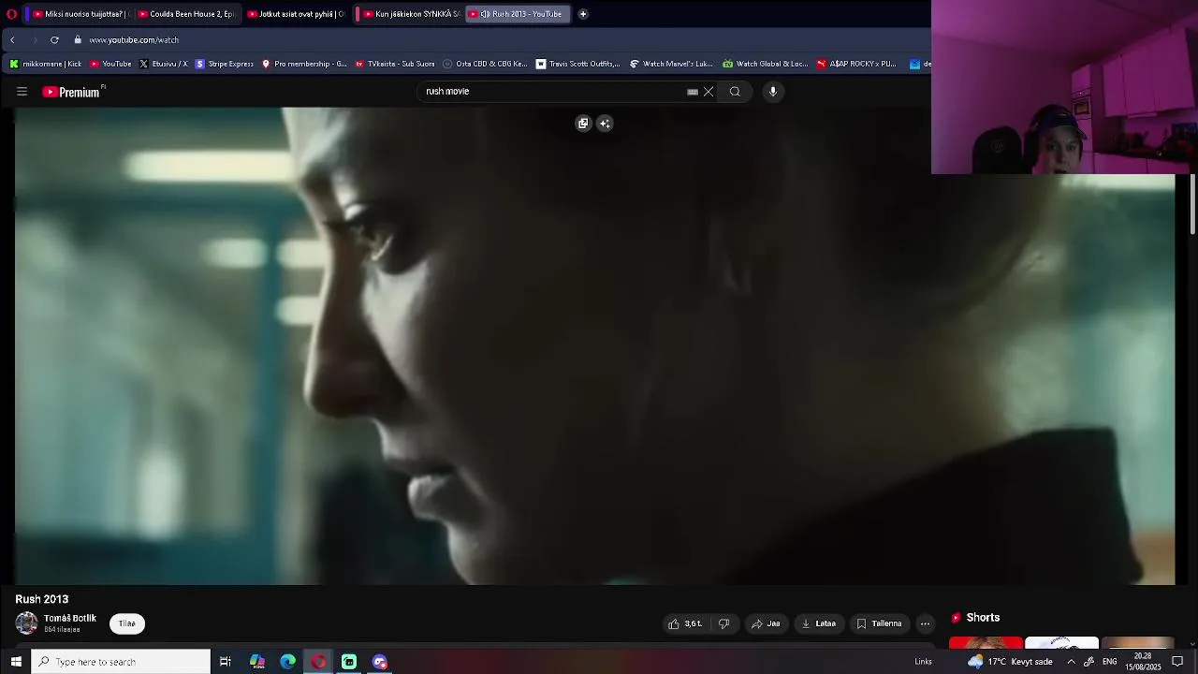Open Microsoft Edge from taskbar
Image resolution: width=1198 pixels, height=674 pixels.
pyautogui.click(x=288, y=662)
